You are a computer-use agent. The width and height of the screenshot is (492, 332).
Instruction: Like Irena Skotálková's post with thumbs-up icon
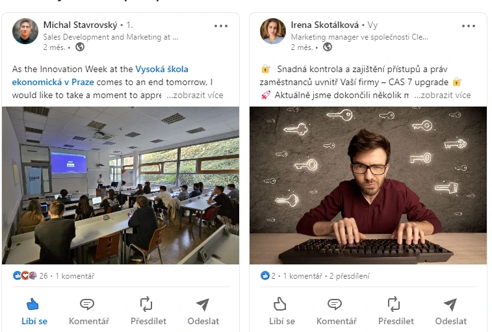(x=280, y=304)
